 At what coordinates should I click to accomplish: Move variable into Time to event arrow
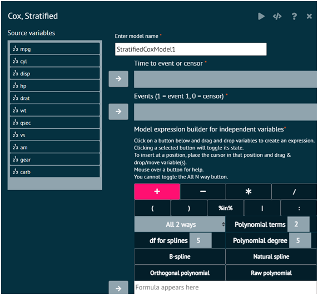pyautogui.click(x=118, y=79)
